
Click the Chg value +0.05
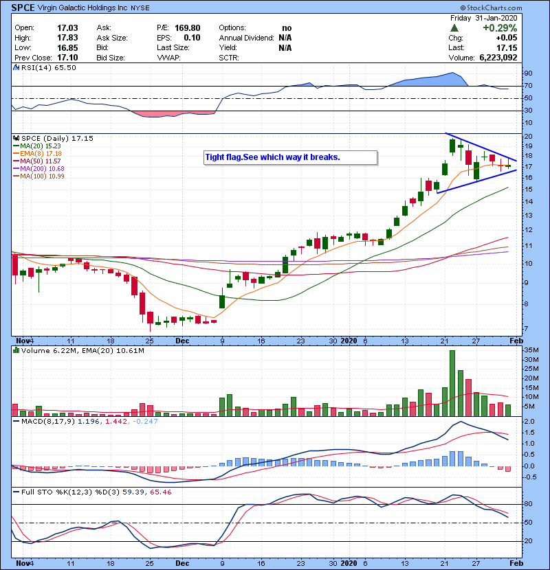506,38
